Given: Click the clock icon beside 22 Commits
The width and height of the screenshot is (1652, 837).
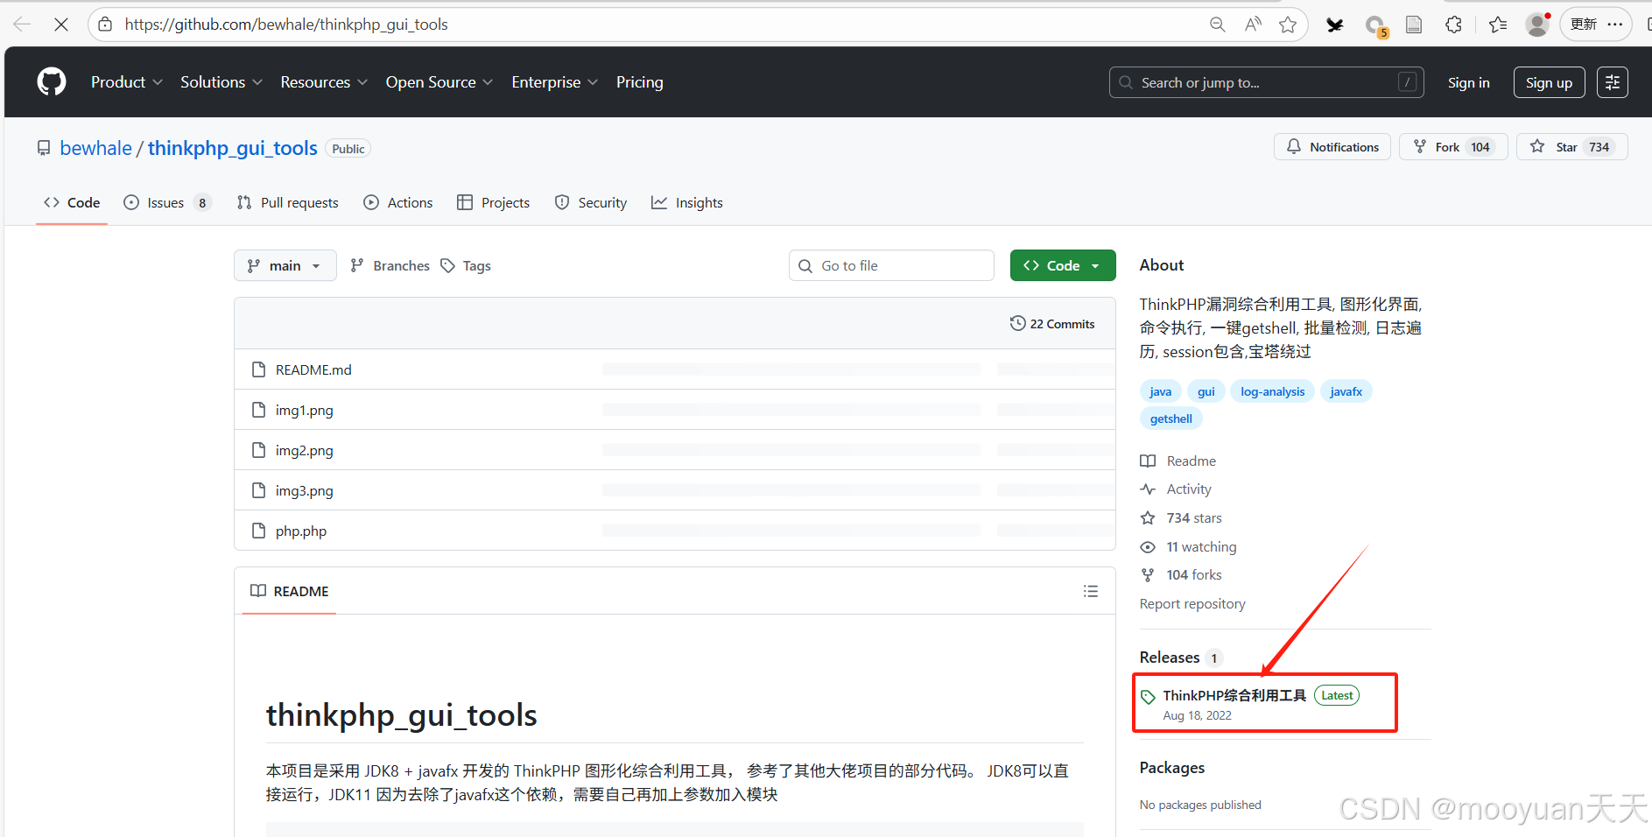Looking at the screenshot, I should tap(1017, 323).
